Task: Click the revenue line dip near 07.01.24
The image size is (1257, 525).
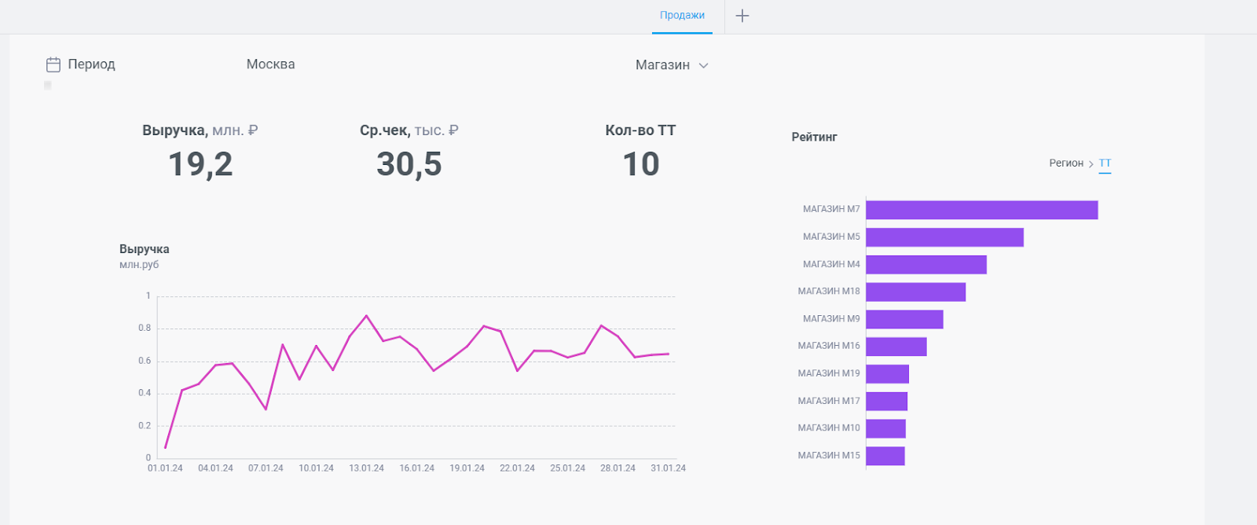Action: [x=266, y=409]
